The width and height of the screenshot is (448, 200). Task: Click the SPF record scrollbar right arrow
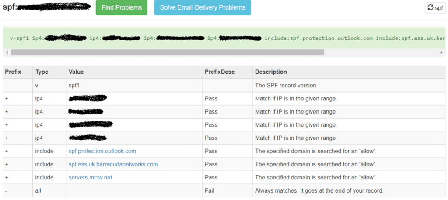[441, 52]
